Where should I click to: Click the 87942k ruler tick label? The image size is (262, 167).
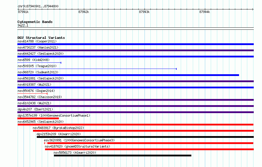pyautogui.click(x=84, y=12)
